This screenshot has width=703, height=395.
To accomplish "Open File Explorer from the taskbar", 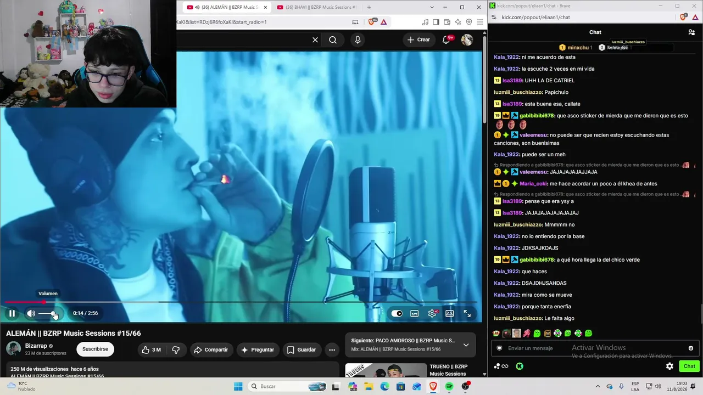I will [x=369, y=386].
